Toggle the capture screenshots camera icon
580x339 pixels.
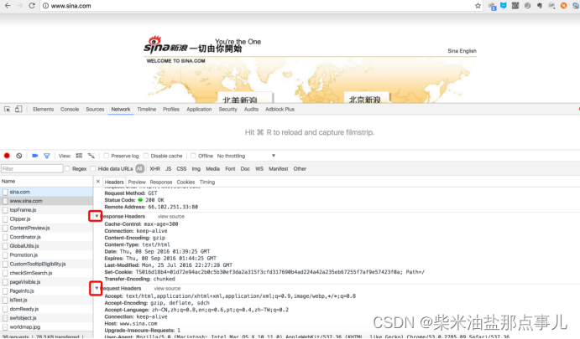click(34, 156)
